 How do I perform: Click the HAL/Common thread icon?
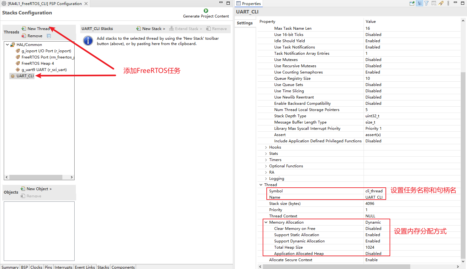pyautogui.click(x=13, y=45)
